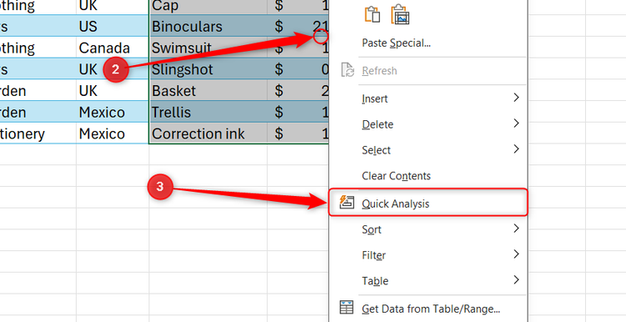Select the Canada cell
Viewport: 626px width, 322px height.
(x=113, y=48)
